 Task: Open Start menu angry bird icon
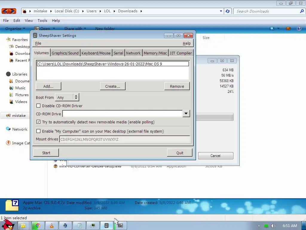click(8, 225)
